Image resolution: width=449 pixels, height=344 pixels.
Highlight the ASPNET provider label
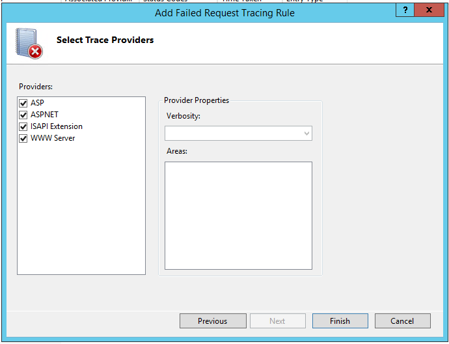[x=44, y=115]
